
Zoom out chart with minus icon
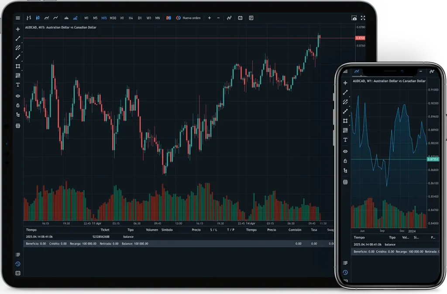tap(218, 18)
